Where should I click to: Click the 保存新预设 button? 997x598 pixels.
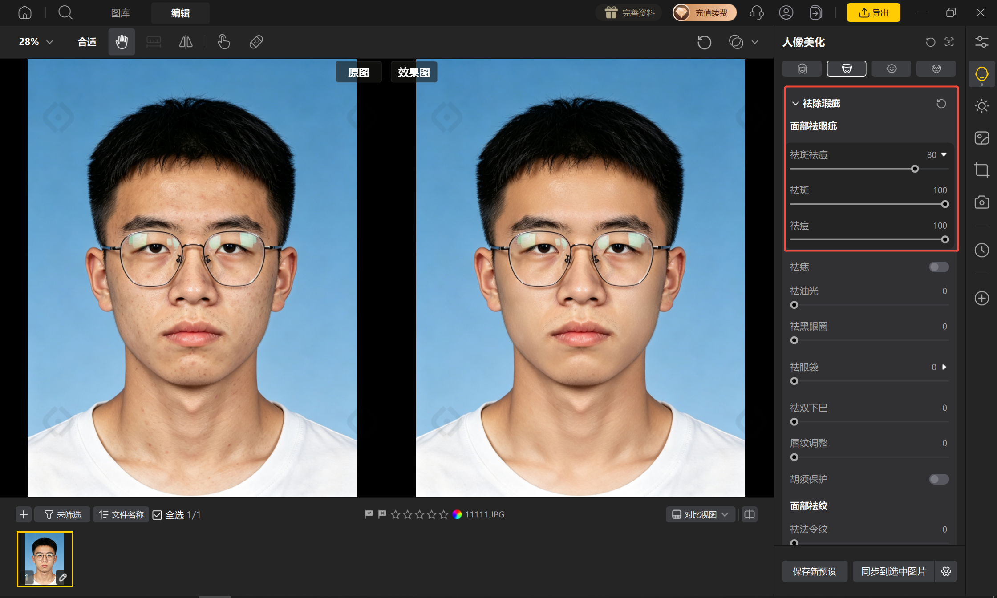click(x=815, y=571)
